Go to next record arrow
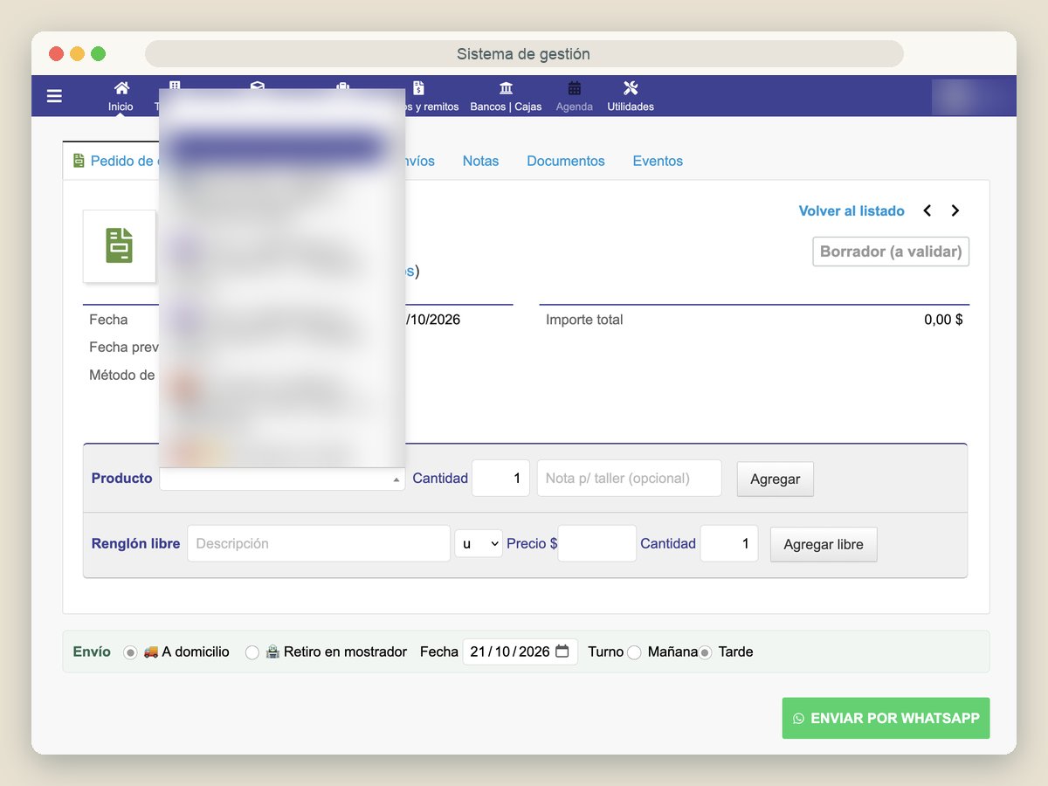 [955, 210]
